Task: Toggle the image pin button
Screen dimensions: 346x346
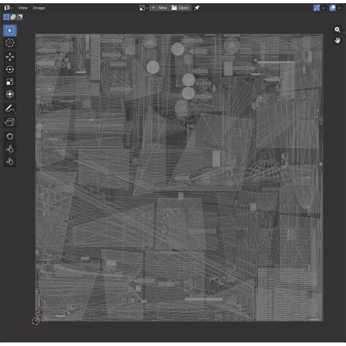Action: 197,8
